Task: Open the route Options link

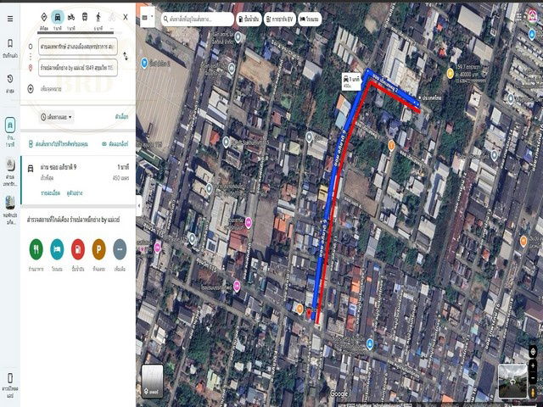Action: pos(121,117)
